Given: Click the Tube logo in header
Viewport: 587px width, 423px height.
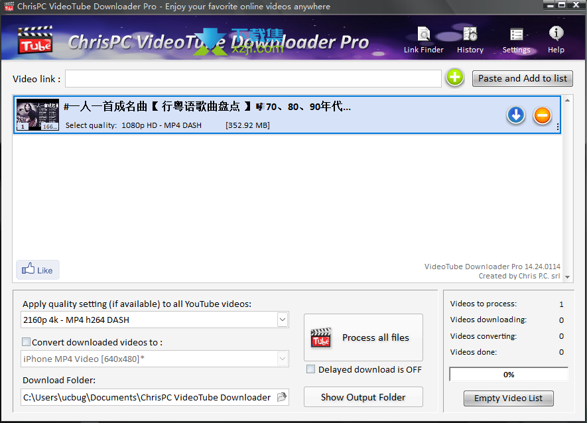Looking at the screenshot, I should [x=35, y=40].
